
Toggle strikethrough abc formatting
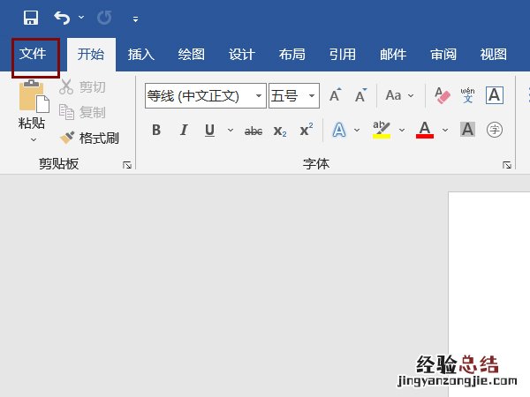pyautogui.click(x=254, y=131)
